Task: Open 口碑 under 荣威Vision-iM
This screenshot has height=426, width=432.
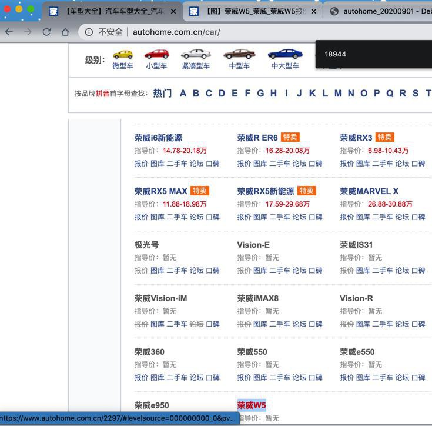Action: 213,324
